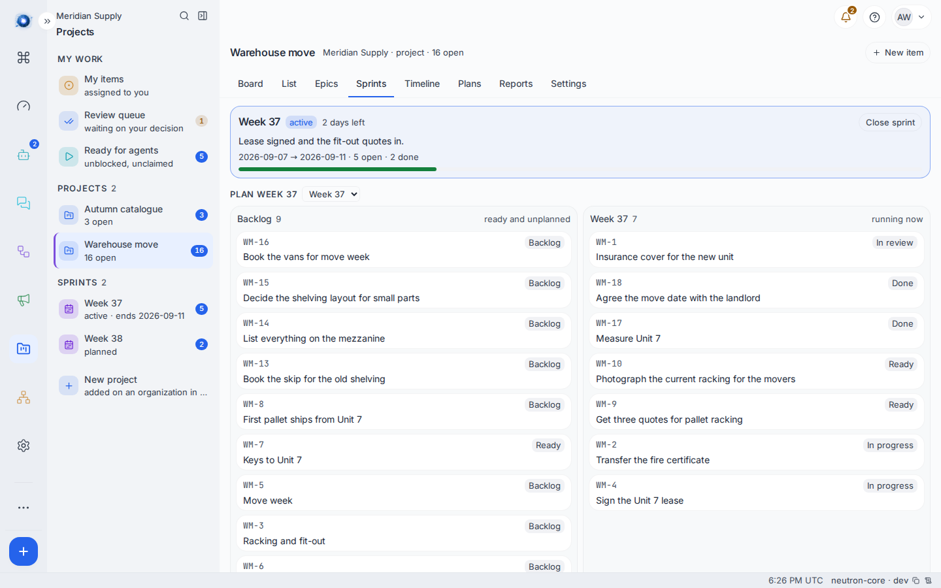Screen dimensions: 941x588
Task: Click the search icon in the Projects sidebar
Action: coord(184,16)
